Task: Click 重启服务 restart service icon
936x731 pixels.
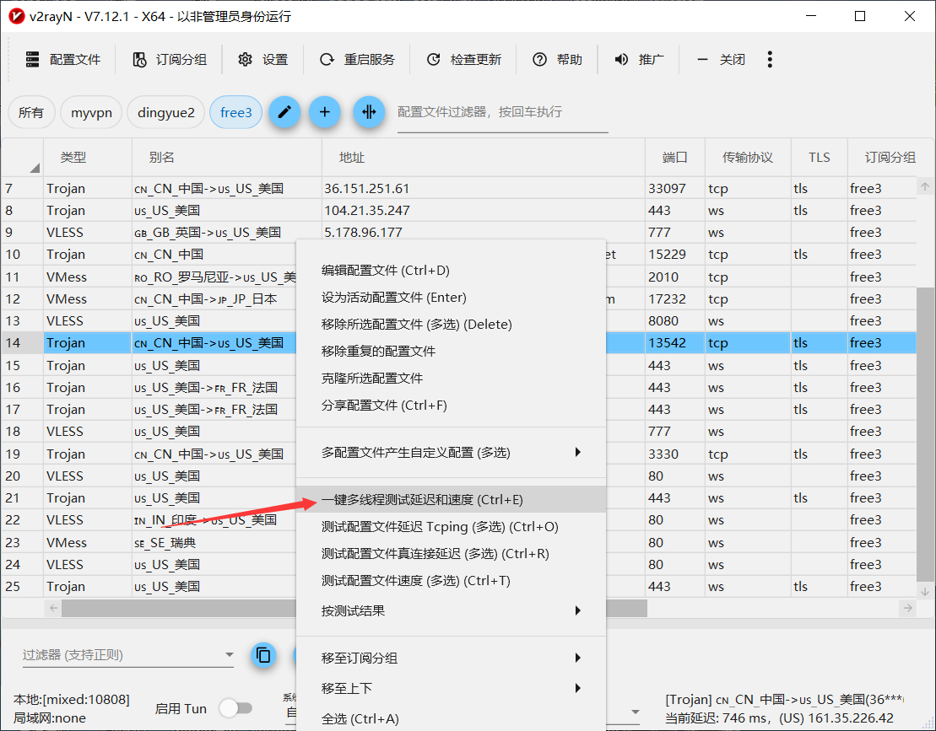Action: [327, 60]
